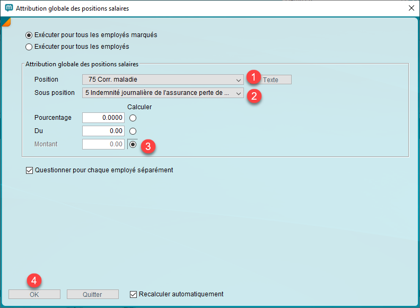Image resolution: width=420 pixels, height=308 pixels.
Task: Choose the Calculer radio for Pourcentage
Action: (133, 118)
